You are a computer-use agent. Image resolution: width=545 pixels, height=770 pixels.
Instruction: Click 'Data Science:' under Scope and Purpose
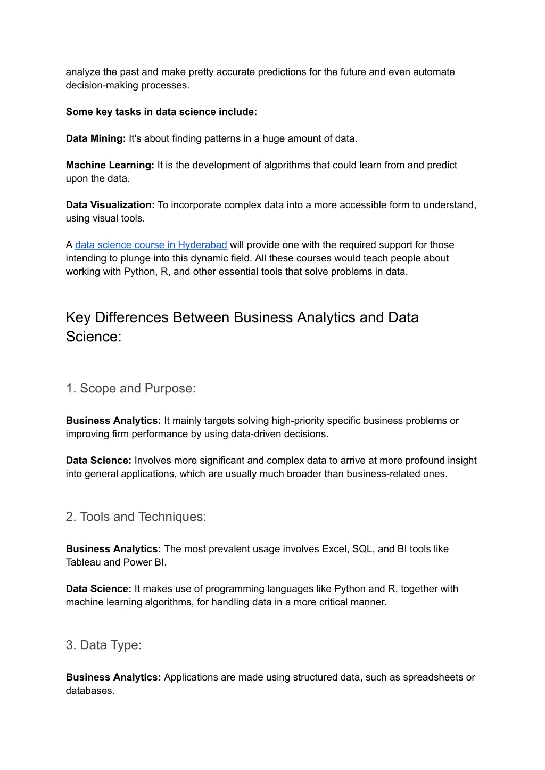tap(98, 461)
